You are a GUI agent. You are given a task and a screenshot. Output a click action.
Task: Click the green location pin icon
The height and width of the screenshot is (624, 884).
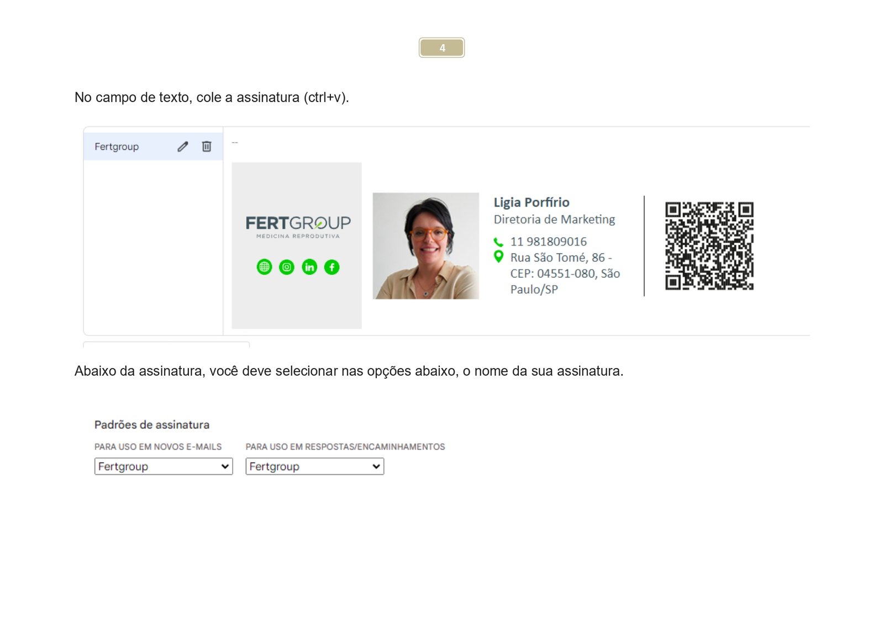[498, 257]
